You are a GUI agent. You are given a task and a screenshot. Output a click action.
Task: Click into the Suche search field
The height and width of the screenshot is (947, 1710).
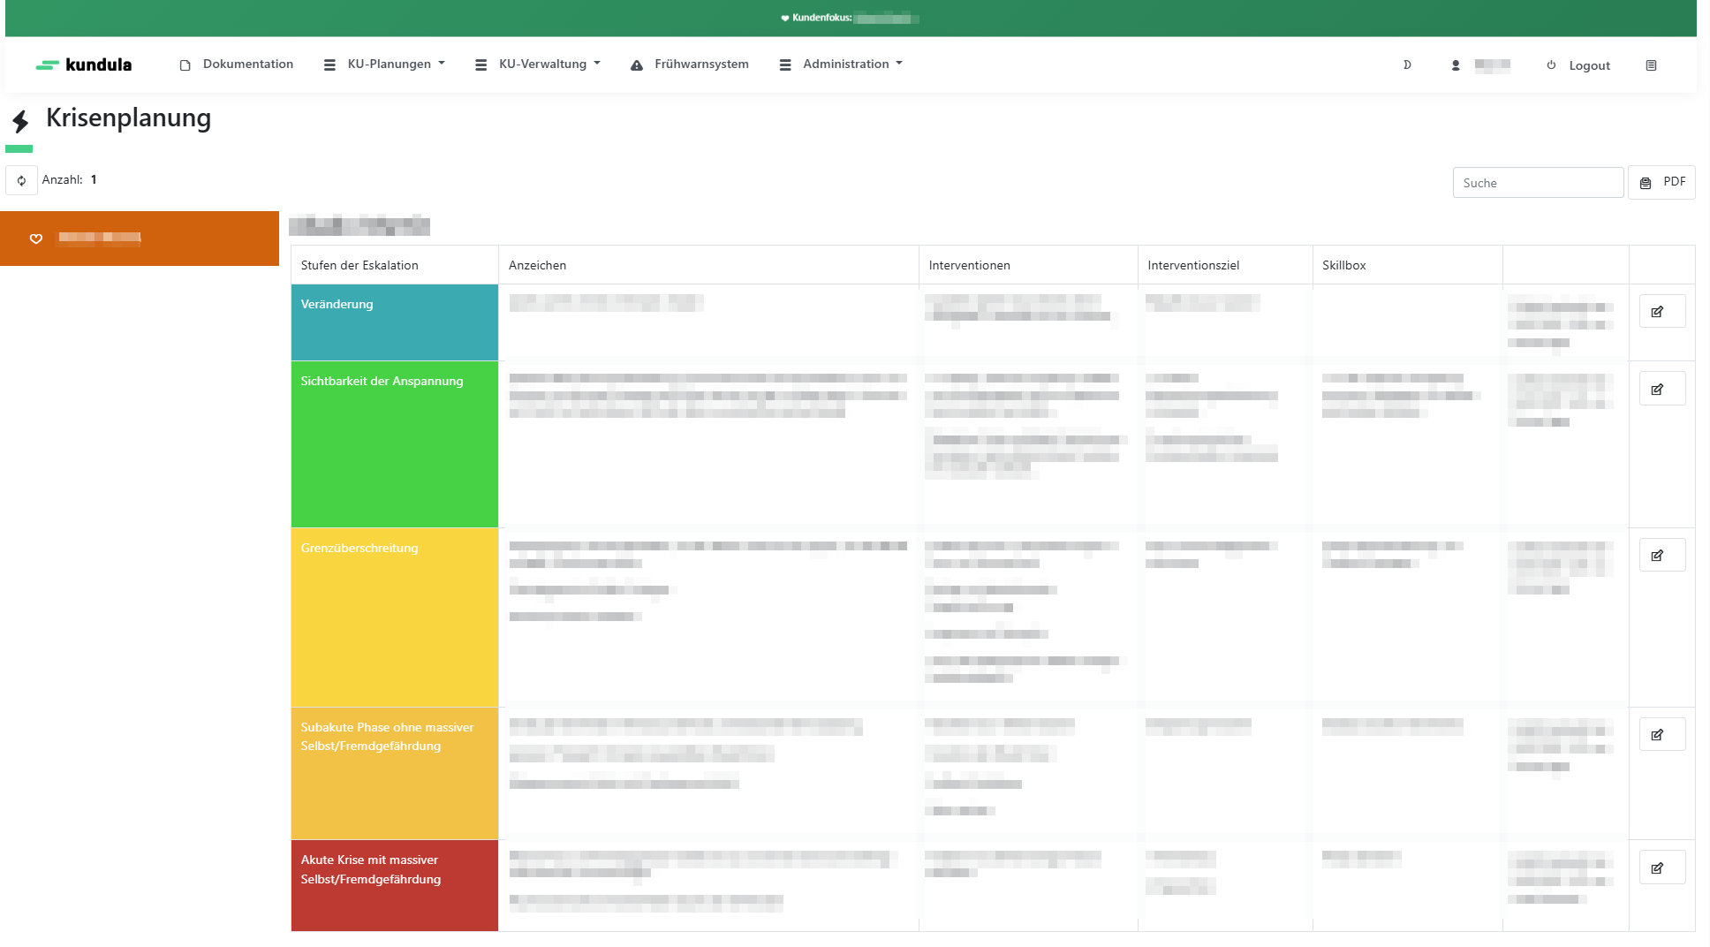point(1537,183)
